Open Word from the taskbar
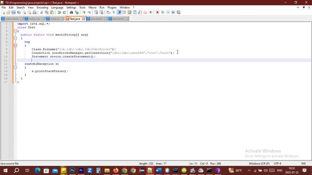The width and height of the screenshot is (312, 175). tap(158, 171)
